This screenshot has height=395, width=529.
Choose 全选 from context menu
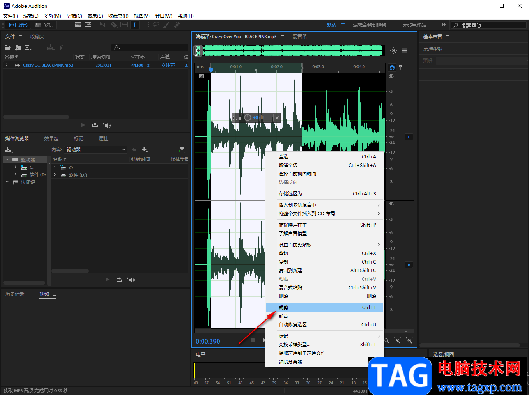click(x=325, y=157)
